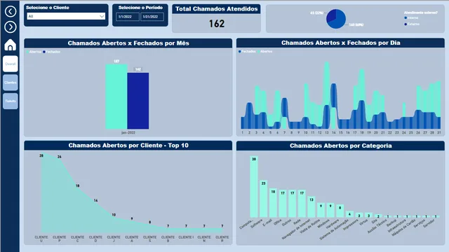The height and width of the screenshot is (252, 449).
Task: Click the Chamados Abertos x Fechados por Dia title
Action: [x=340, y=43]
